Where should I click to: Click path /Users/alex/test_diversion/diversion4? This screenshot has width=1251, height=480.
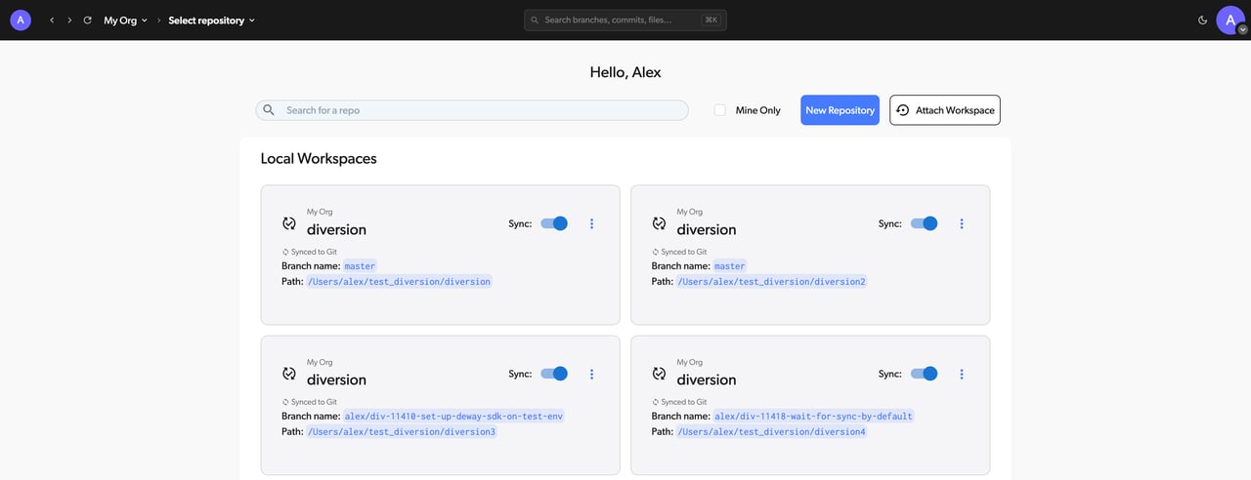click(772, 432)
